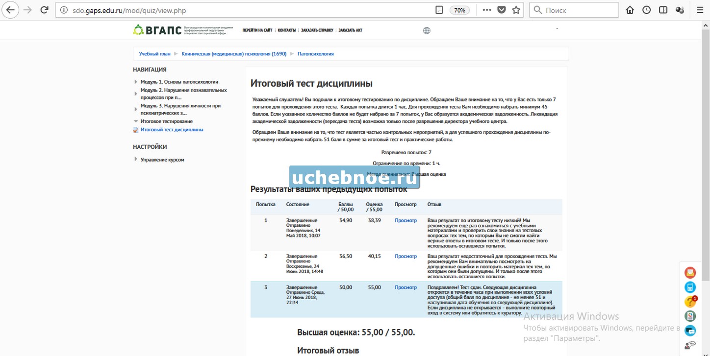
Task: Open Патопсихология breadcrumb
Action: pos(315,54)
